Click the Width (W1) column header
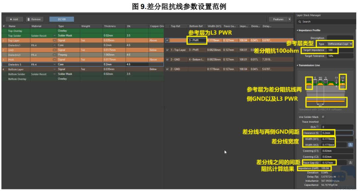Viewport: 358px width, 193px height. [214, 26]
